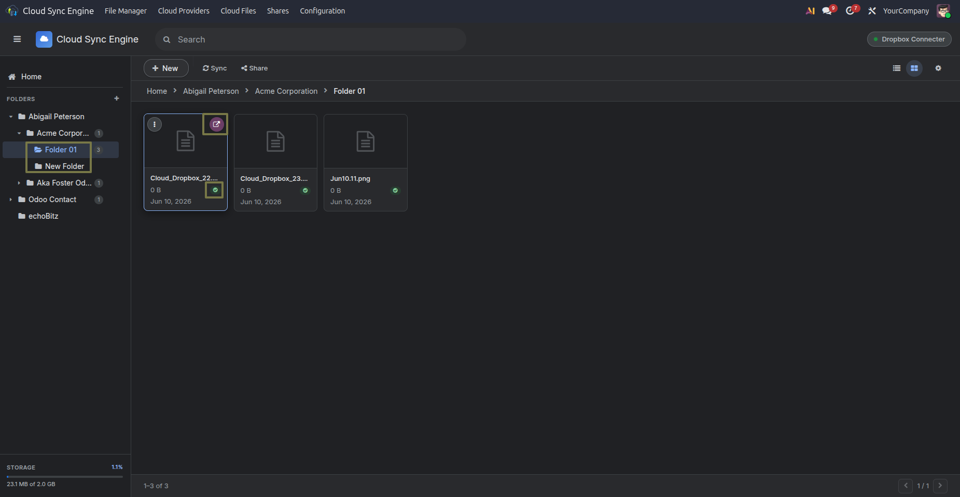This screenshot has width=960, height=497.
Task: Expand the Aka Foster Od... folder
Action: coord(19,183)
